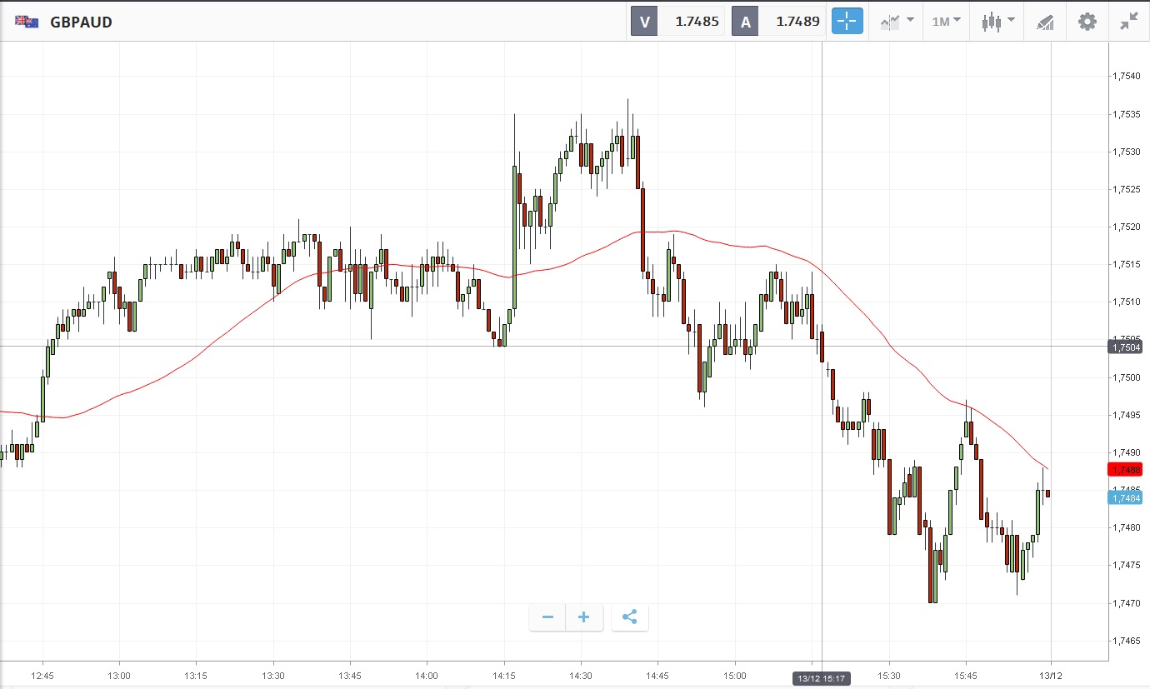Click the blue 1,7484 current price label

[x=1124, y=497]
